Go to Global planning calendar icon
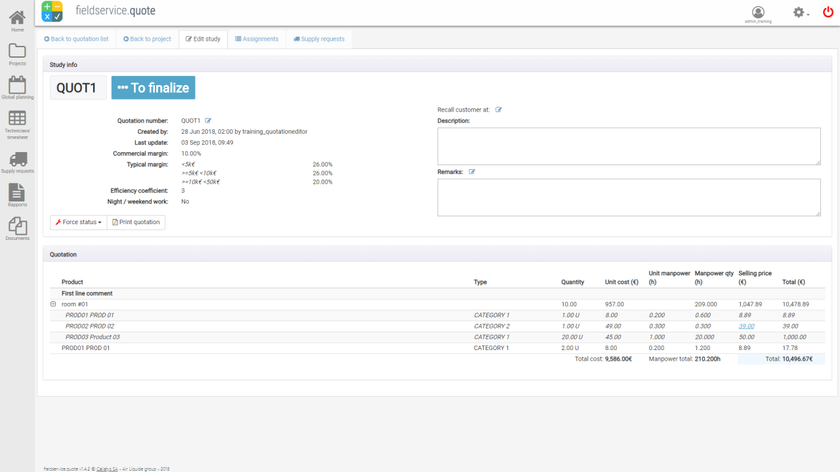The width and height of the screenshot is (840, 472). (17, 86)
